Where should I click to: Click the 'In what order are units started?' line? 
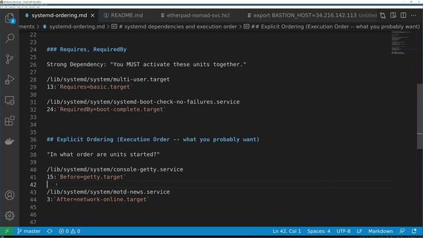(x=103, y=154)
